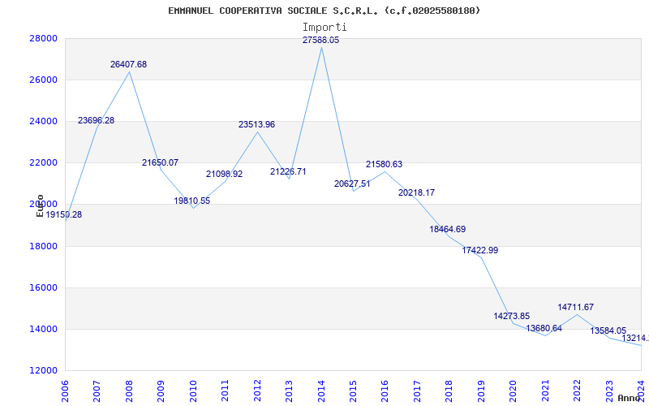Image resolution: width=649 pixels, height=406 pixels.
Task: Click data label 23696.28
Action: (96, 120)
